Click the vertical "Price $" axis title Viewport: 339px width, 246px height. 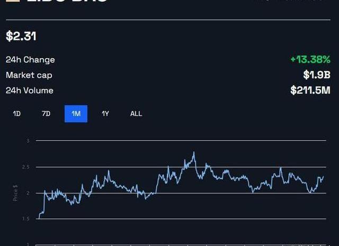pos(15,194)
